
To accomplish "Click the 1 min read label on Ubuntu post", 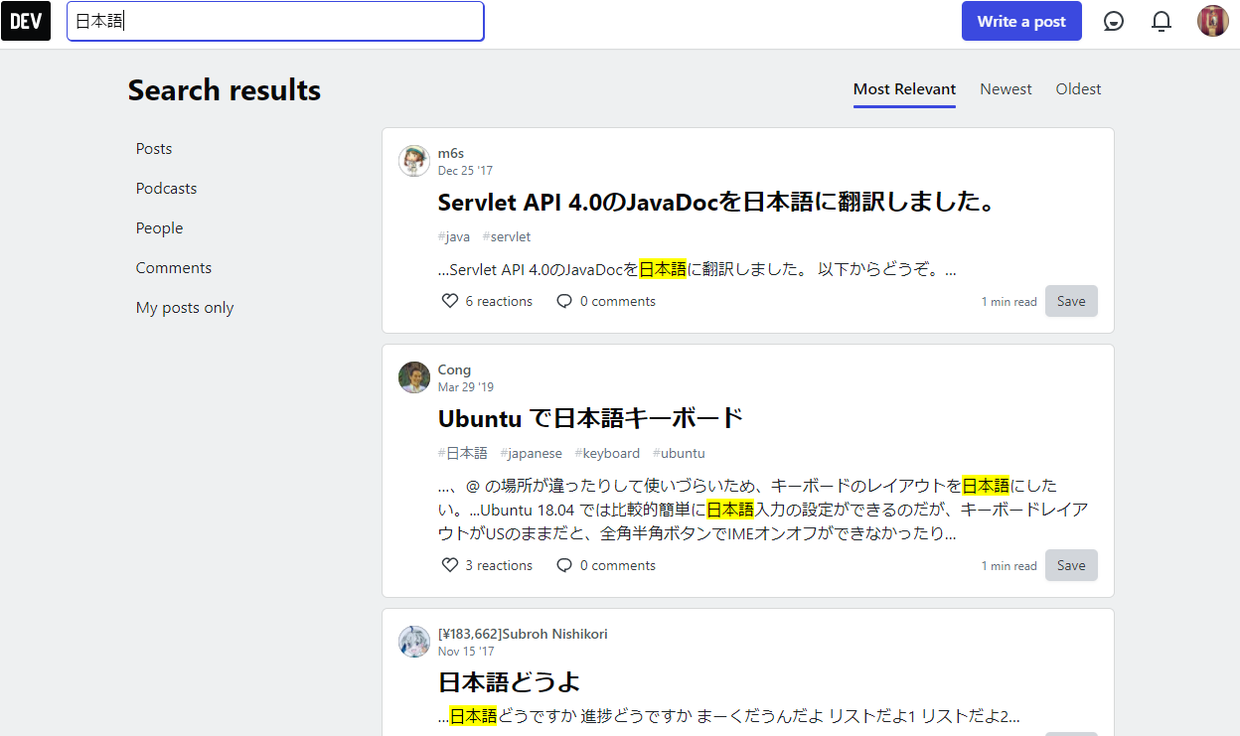I will coord(1008,566).
